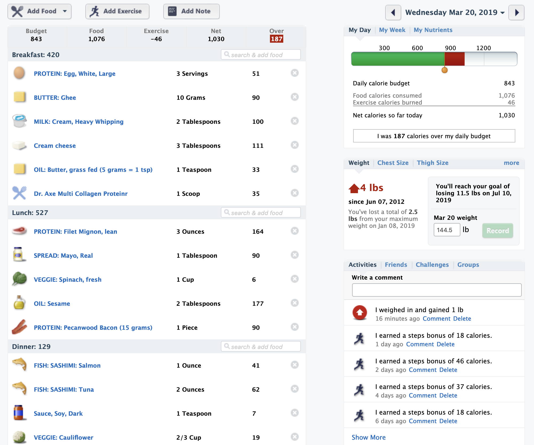This screenshot has width=534, height=445.
Task: Click the egg icon for Egg White
Action: click(x=19, y=73)
